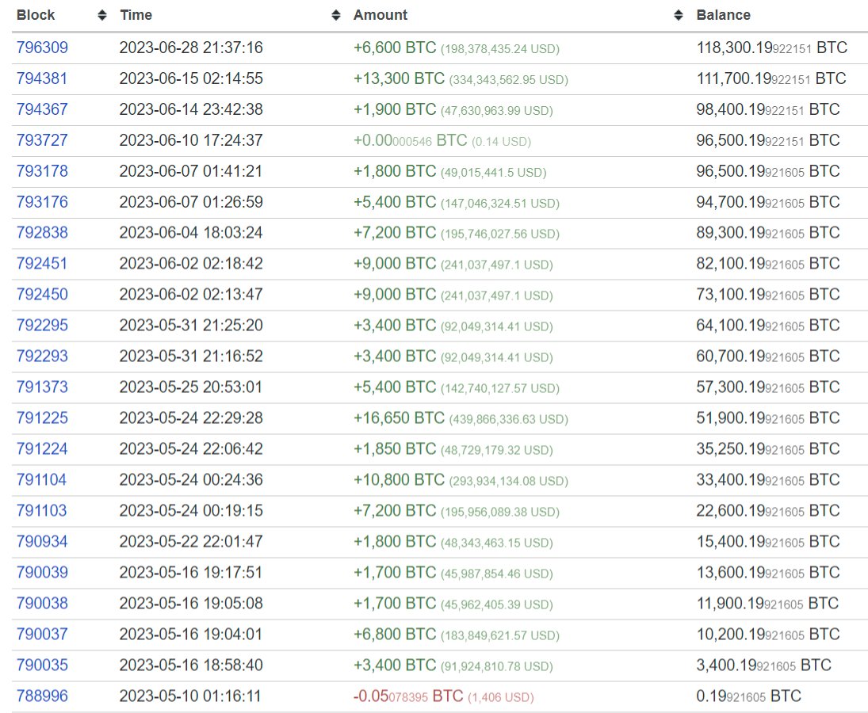Click balance 73,100.19921605 BTC
The width and height of the screenshot is (868, 713).
point(768,295)
